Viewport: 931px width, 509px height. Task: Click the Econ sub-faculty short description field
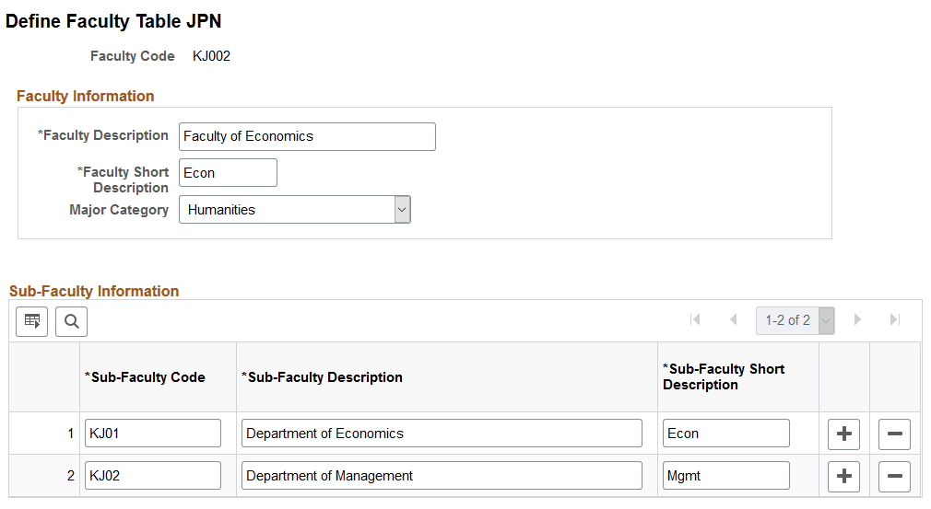click(x=726, y=434)
